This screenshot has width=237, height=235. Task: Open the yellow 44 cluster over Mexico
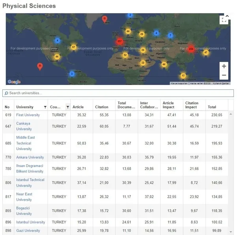[57, 57]
